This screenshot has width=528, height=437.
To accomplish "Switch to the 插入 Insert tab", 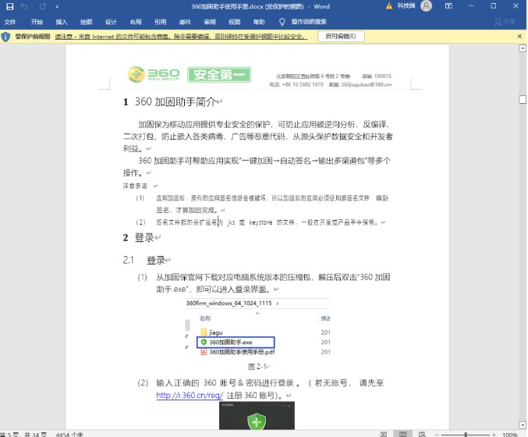I will pos(62,22).
